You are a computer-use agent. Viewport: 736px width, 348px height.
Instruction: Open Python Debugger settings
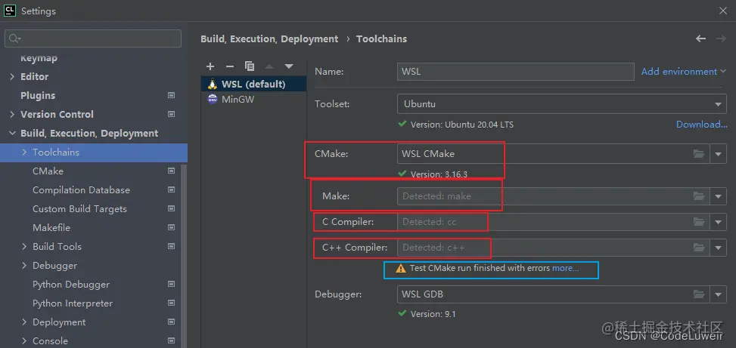tap(71, 285)
